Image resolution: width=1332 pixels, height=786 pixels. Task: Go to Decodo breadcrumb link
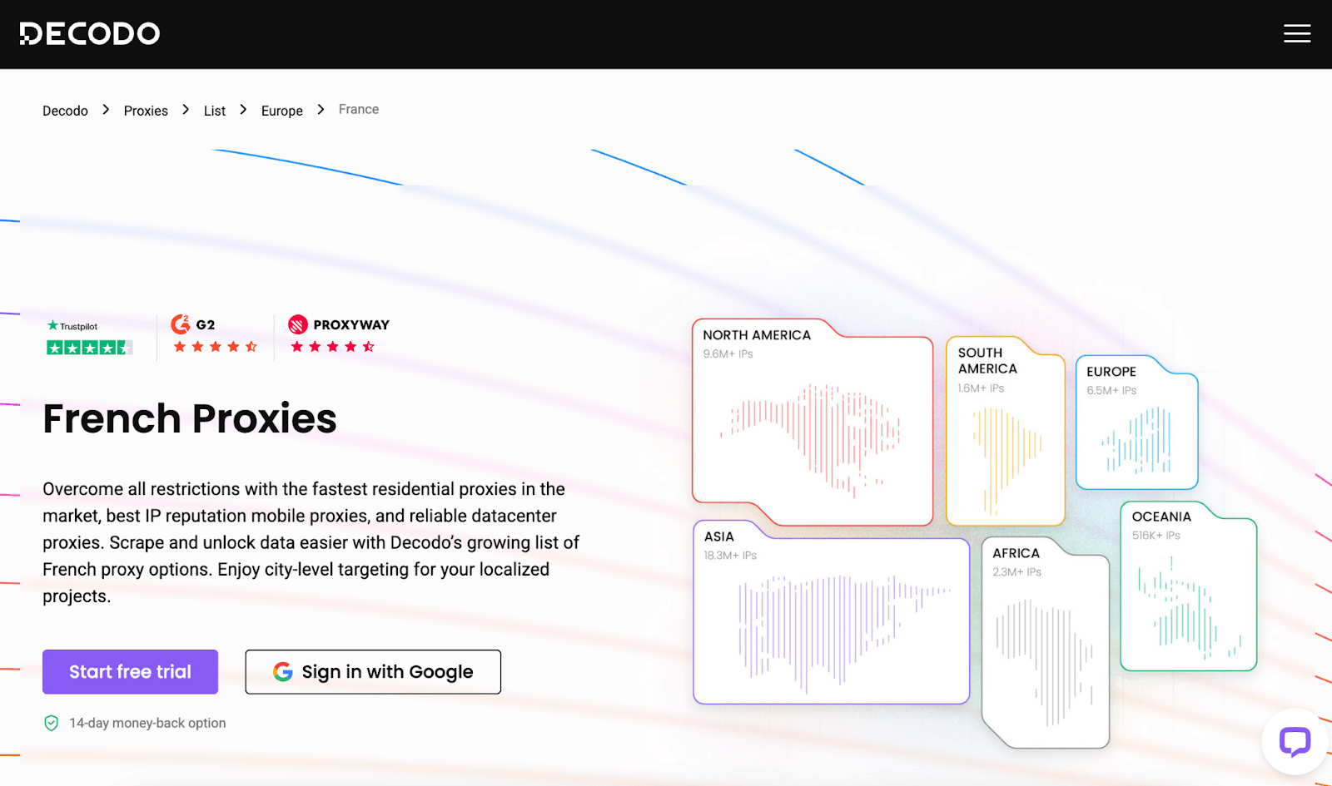point(65,111)
